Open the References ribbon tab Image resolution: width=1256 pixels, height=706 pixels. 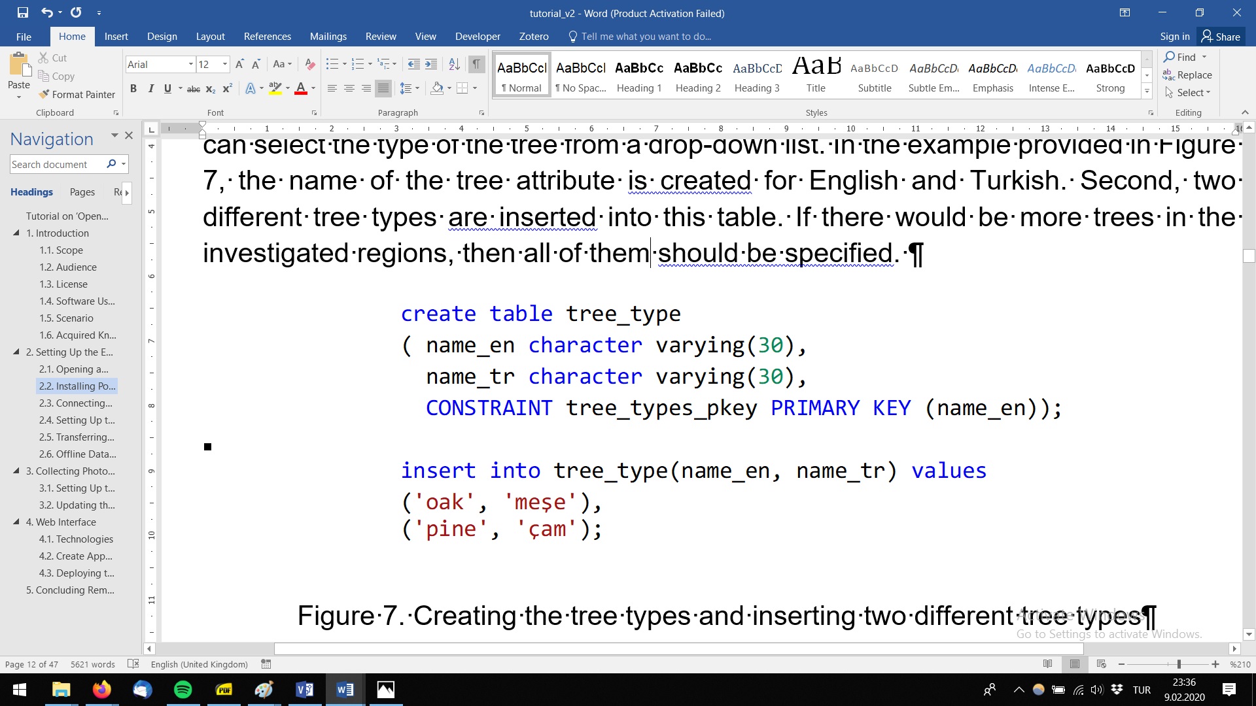tap(267, 37)
